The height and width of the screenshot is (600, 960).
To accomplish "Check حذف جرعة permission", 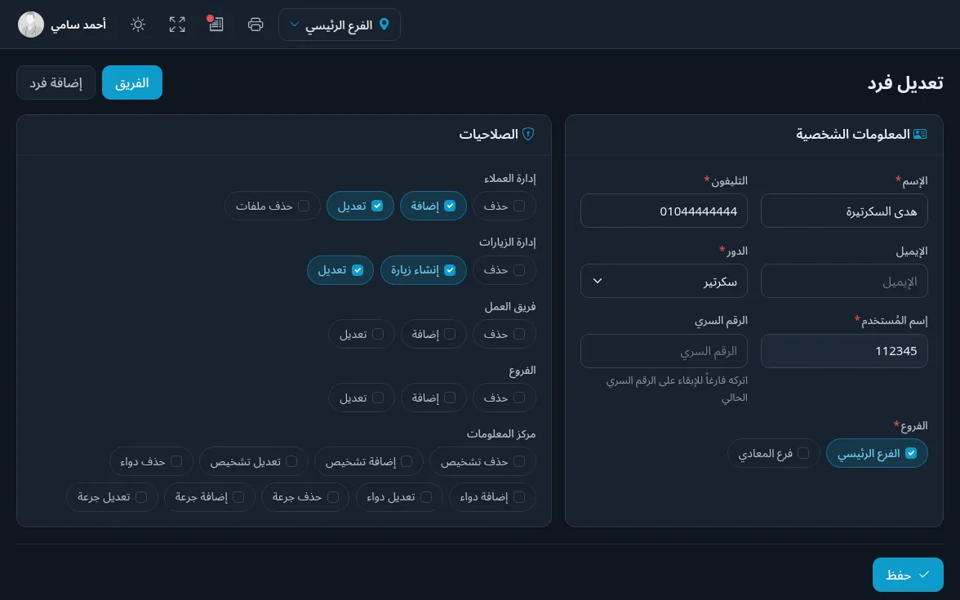I will (x=333, y=496).
